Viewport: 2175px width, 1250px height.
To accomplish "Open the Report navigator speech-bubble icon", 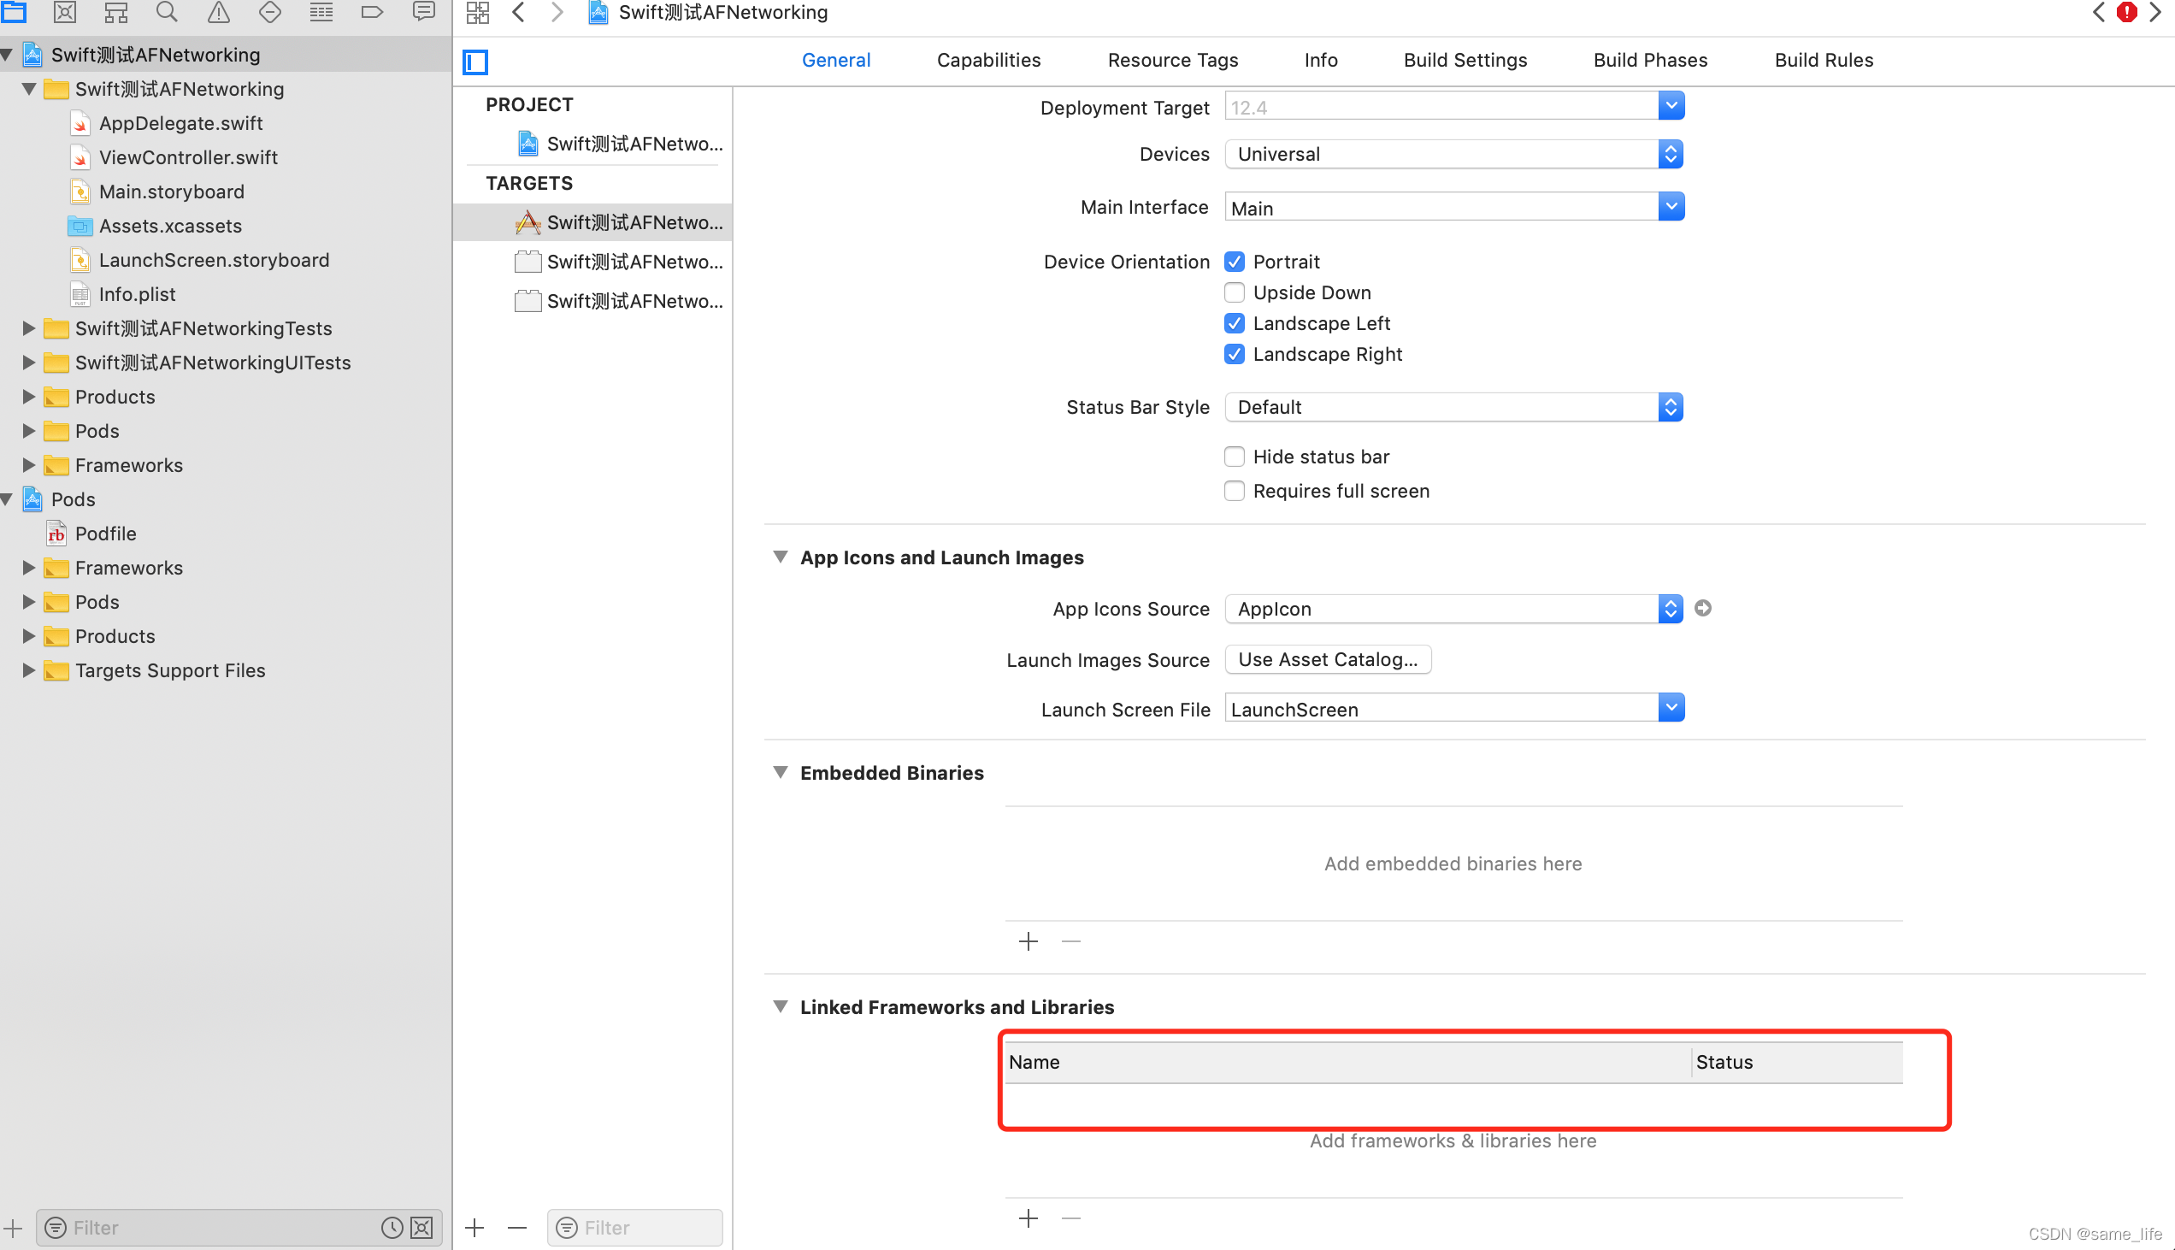I will point(423,12).
